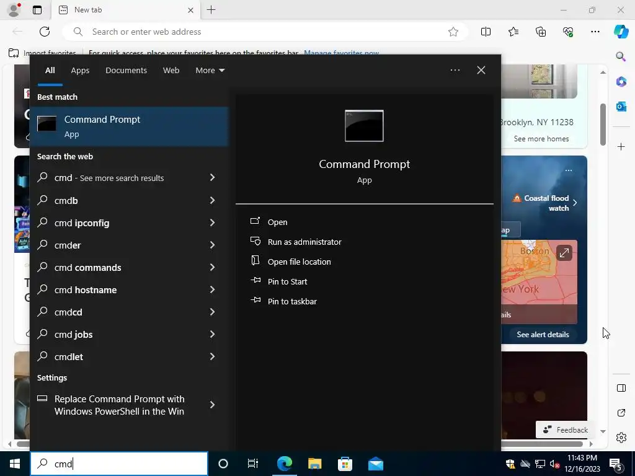Click the muted volume tray icon

(x=554, y=464)
